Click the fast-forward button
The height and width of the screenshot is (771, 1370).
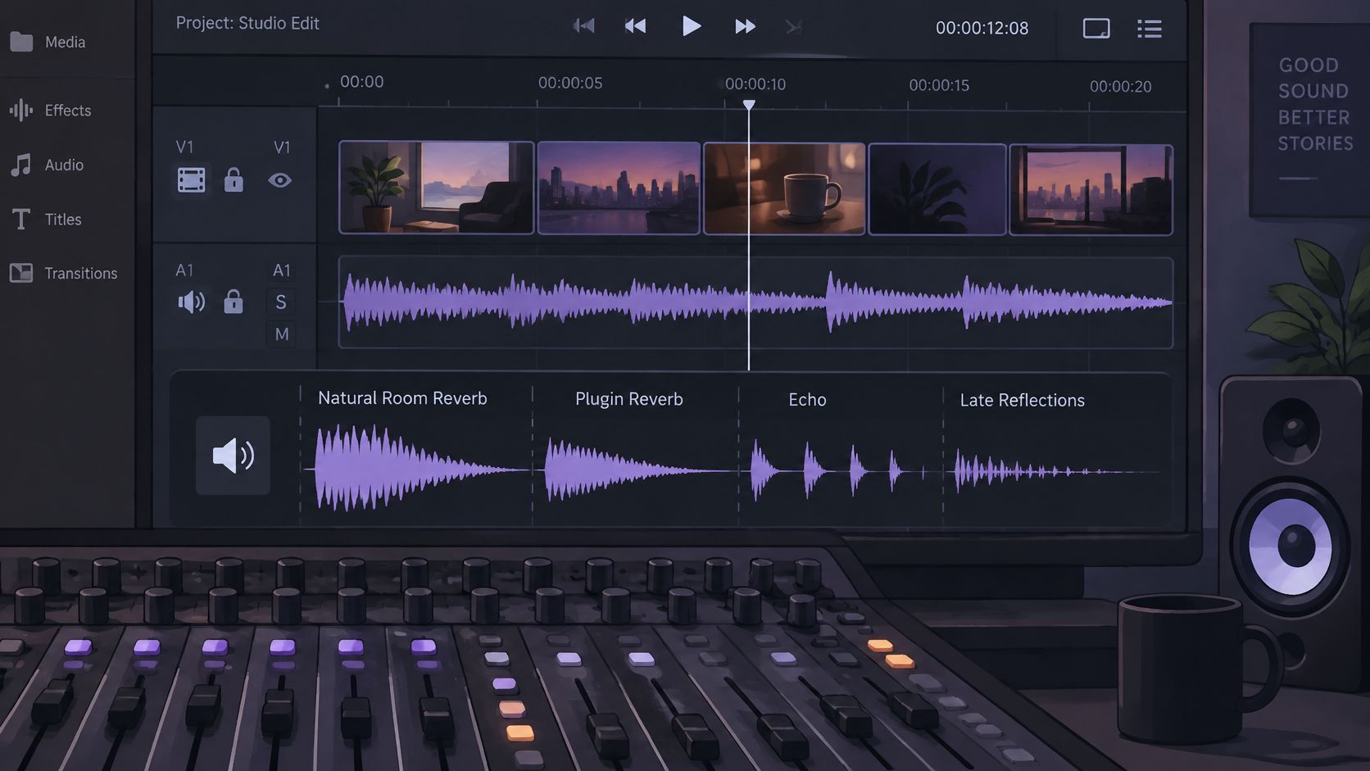point(745,26)
